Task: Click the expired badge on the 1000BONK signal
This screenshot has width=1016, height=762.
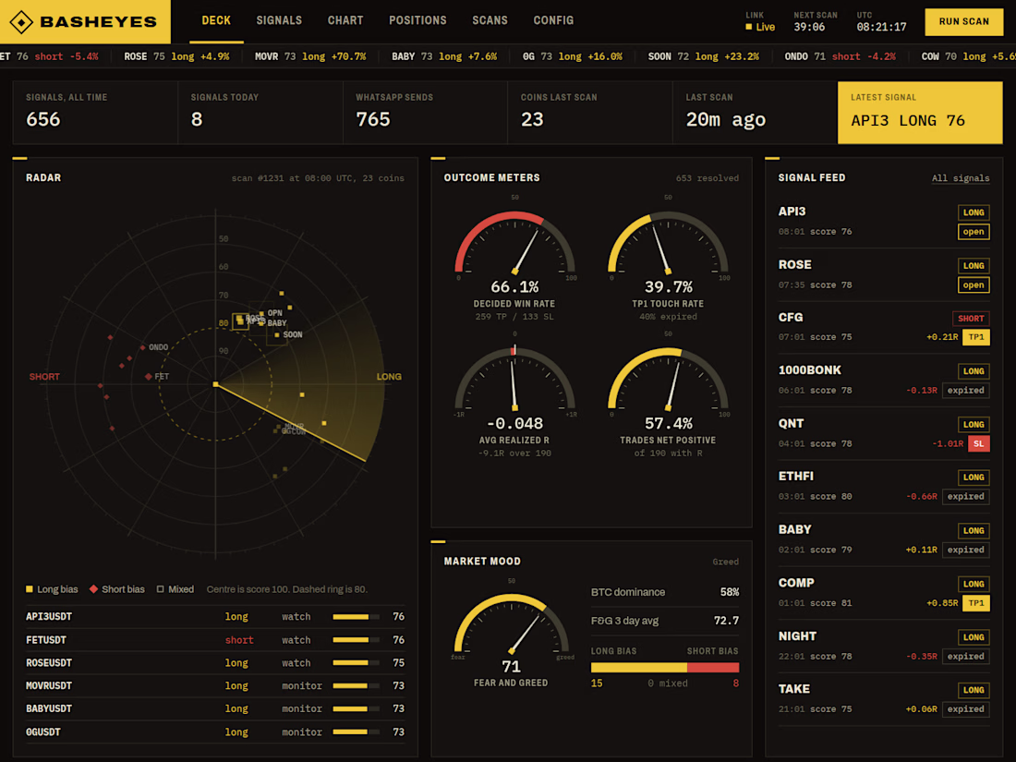Action: point(965,390)
